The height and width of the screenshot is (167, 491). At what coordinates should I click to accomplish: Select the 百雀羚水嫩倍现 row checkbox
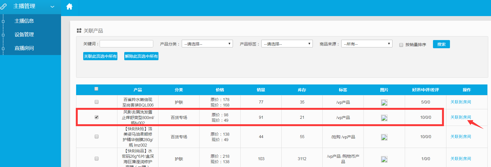pos(97,102)
